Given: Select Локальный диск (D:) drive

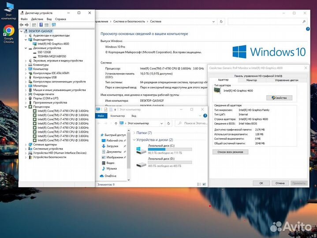Looking at the screenshot, I should pos(164,163).
